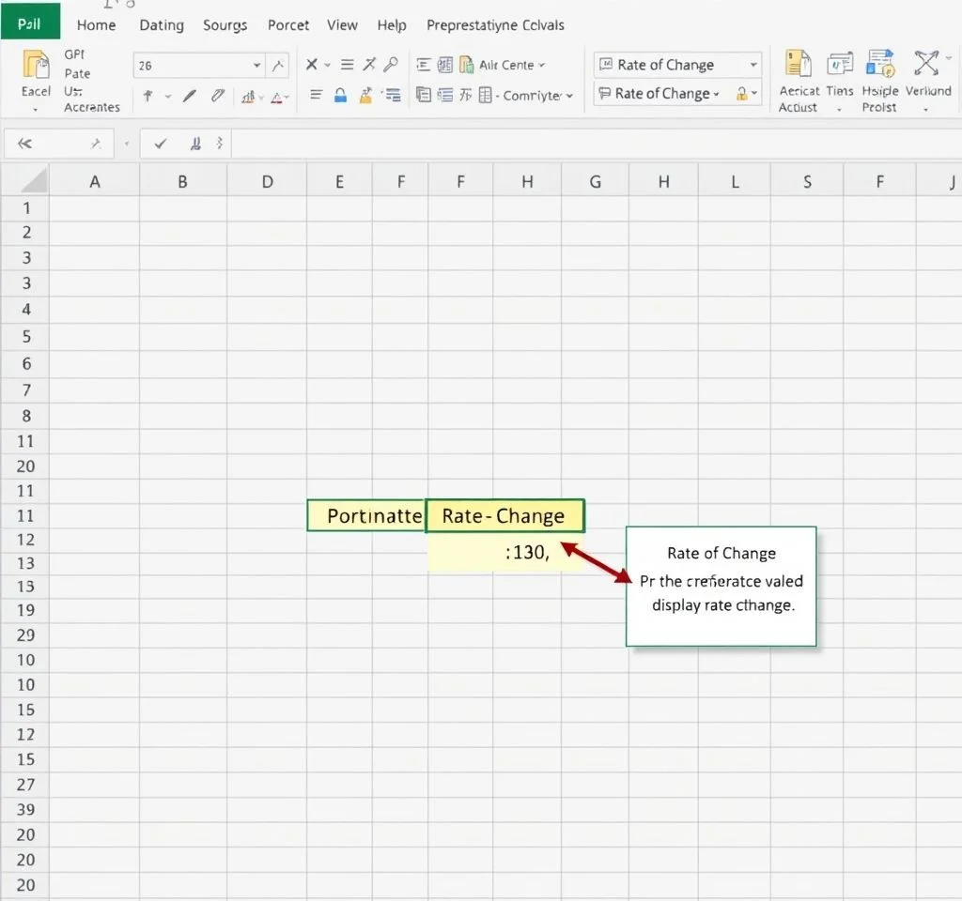Viewport: 962px width, 901px height.
Task: Select column A header
Action: [x=95, y=181]
